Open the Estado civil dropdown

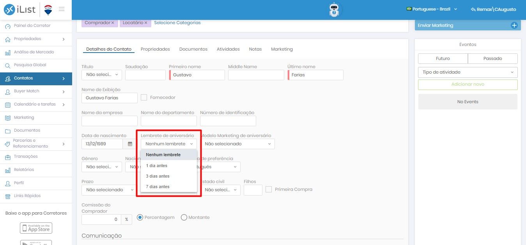pos(220,190)
